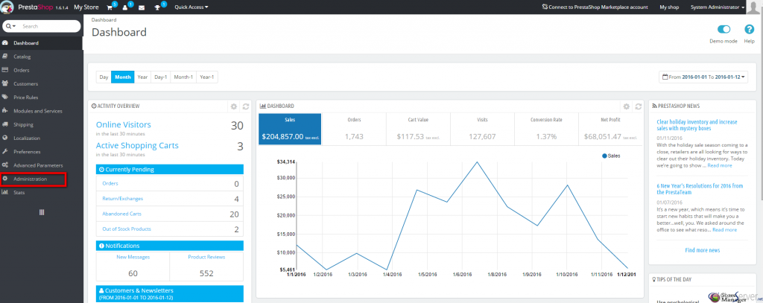The width and height of the screenshot is (763, 303).
Task: Open the Price Rules sidebar menu
Action: pos(42,98)
